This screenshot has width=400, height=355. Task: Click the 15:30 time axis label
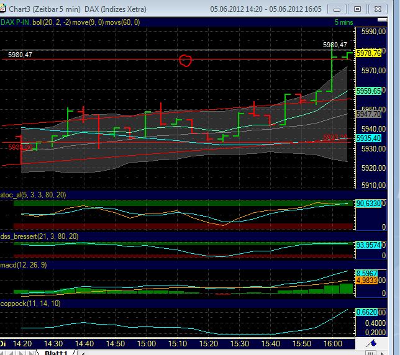(x=240, y=344)
